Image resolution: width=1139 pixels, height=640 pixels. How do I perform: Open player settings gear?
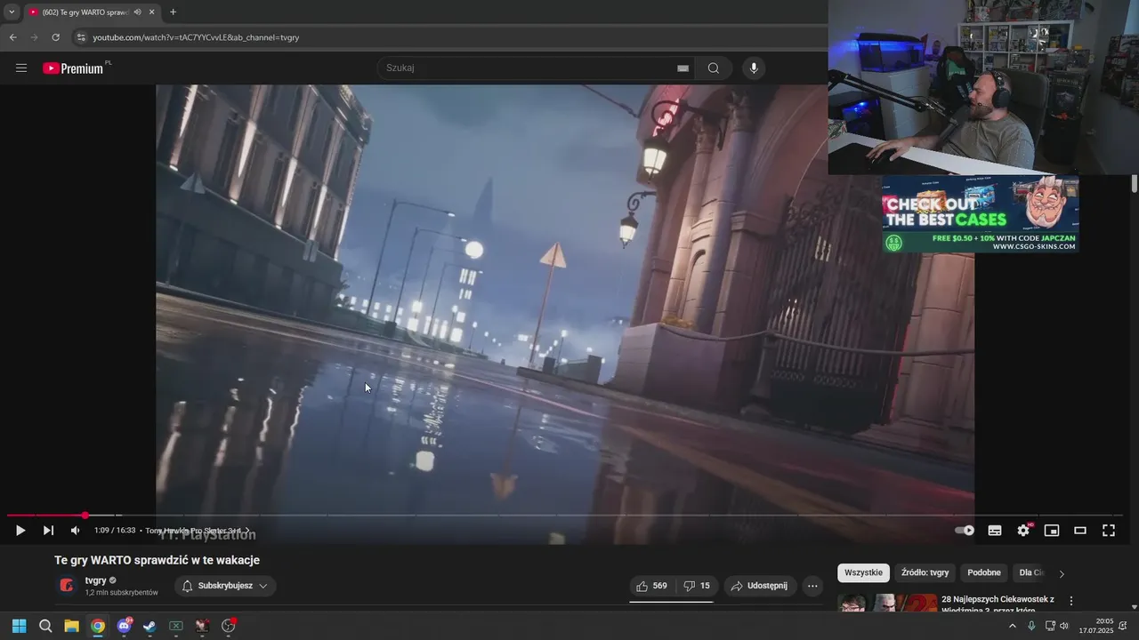pos(1023,531)
